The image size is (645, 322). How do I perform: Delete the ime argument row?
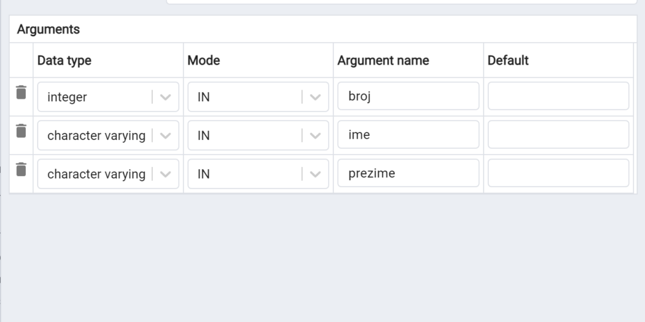(21, 131)
